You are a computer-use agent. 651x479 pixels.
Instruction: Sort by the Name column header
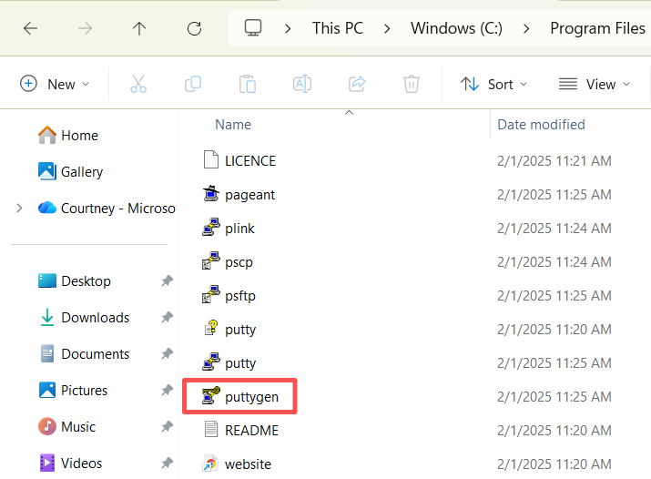(x=233, y=125)
